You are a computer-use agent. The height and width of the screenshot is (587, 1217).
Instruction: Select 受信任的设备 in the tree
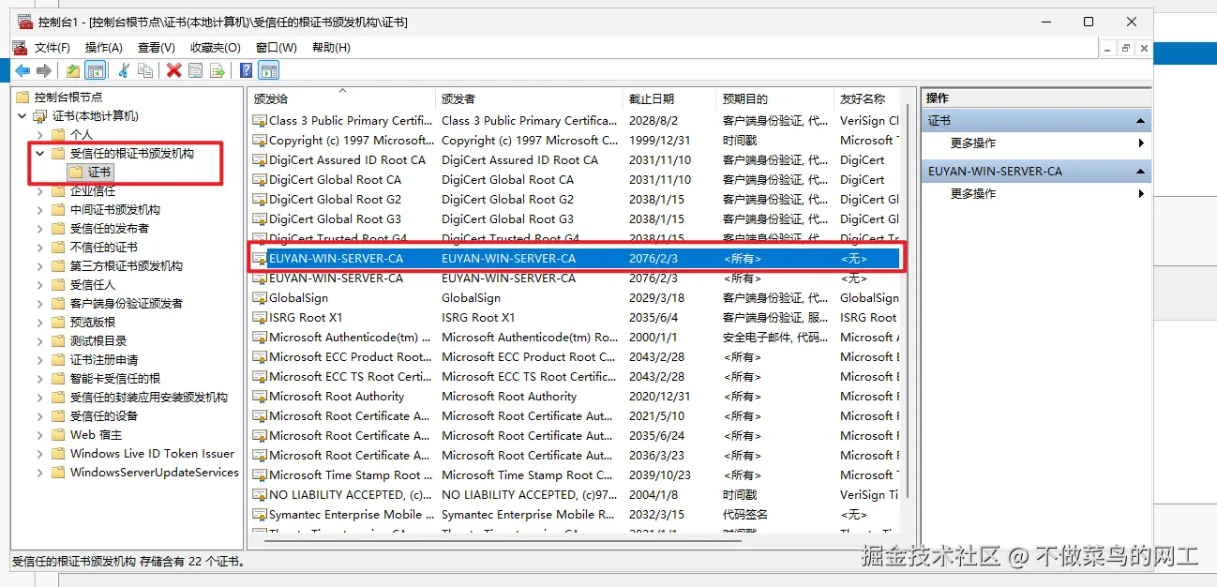(103, 415)
